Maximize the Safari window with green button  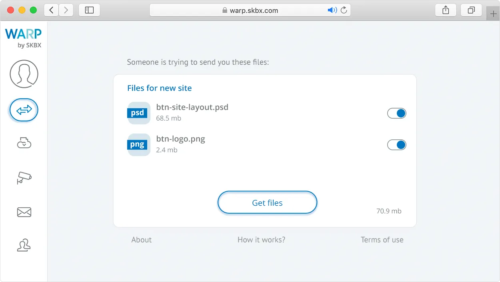(x=33, y=10)
